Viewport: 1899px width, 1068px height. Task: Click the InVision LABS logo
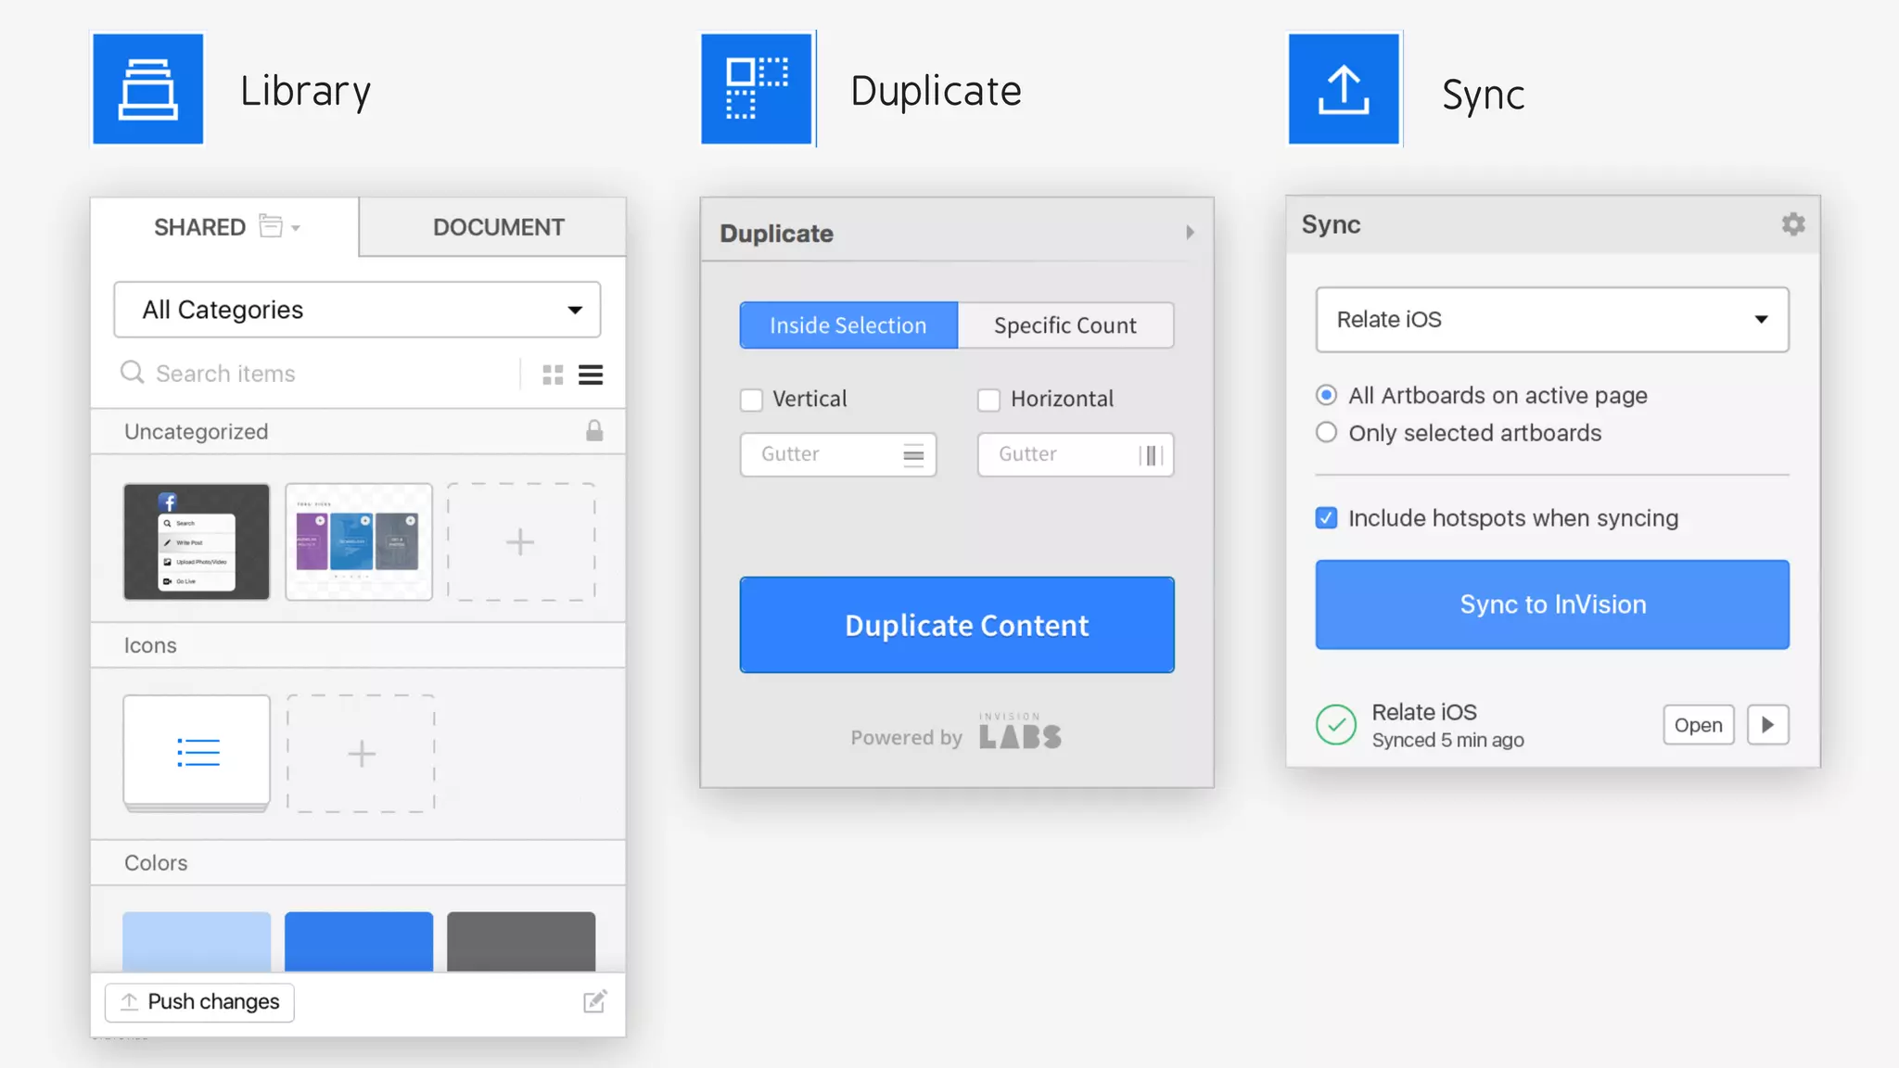[1020, 731]
